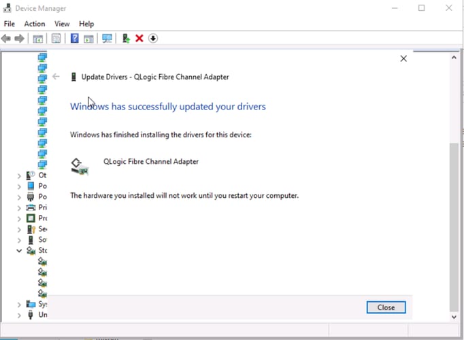Click the Close button in the dialog
The width and height of the screenshot is (464, 340).
(x=386, y=307)
